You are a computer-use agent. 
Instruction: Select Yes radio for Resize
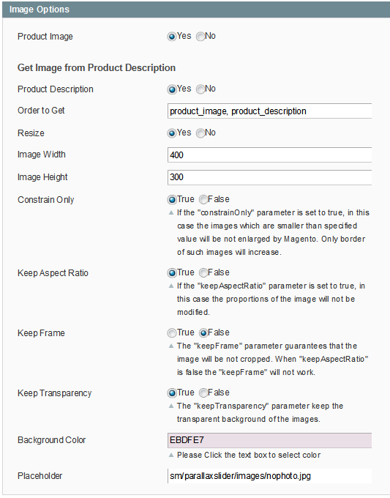[x=172, y=133]
